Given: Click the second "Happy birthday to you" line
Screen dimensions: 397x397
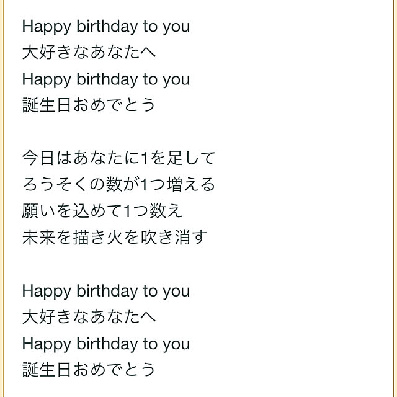Looking at the screenshot, I should 106,80.
